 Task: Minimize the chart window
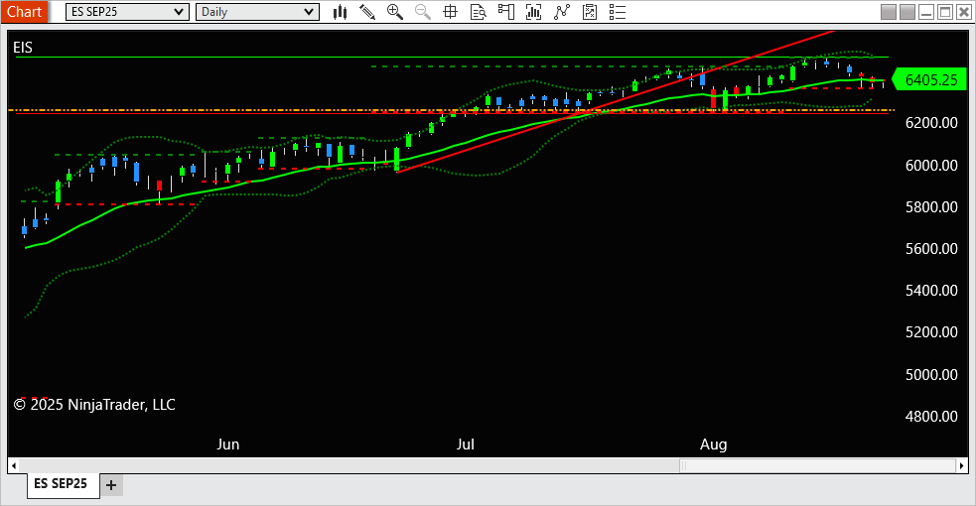click(926, 12)
